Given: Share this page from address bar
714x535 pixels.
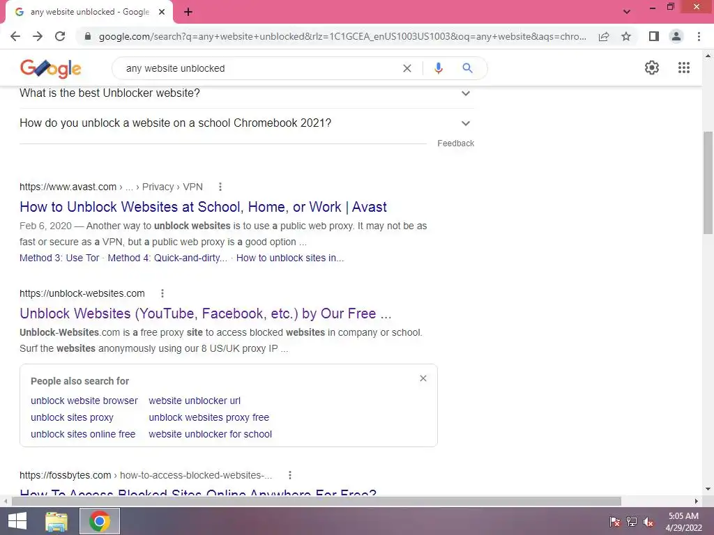Looking at the screenshot, I should 604,36.
